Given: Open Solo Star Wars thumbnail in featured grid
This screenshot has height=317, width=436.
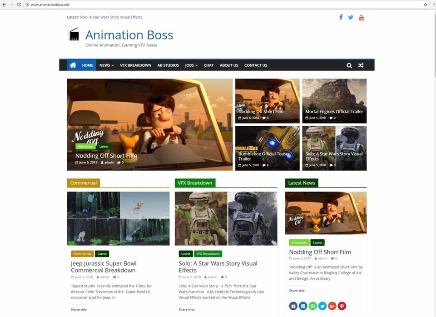Looking at the screenshot, I should (334, 148).
